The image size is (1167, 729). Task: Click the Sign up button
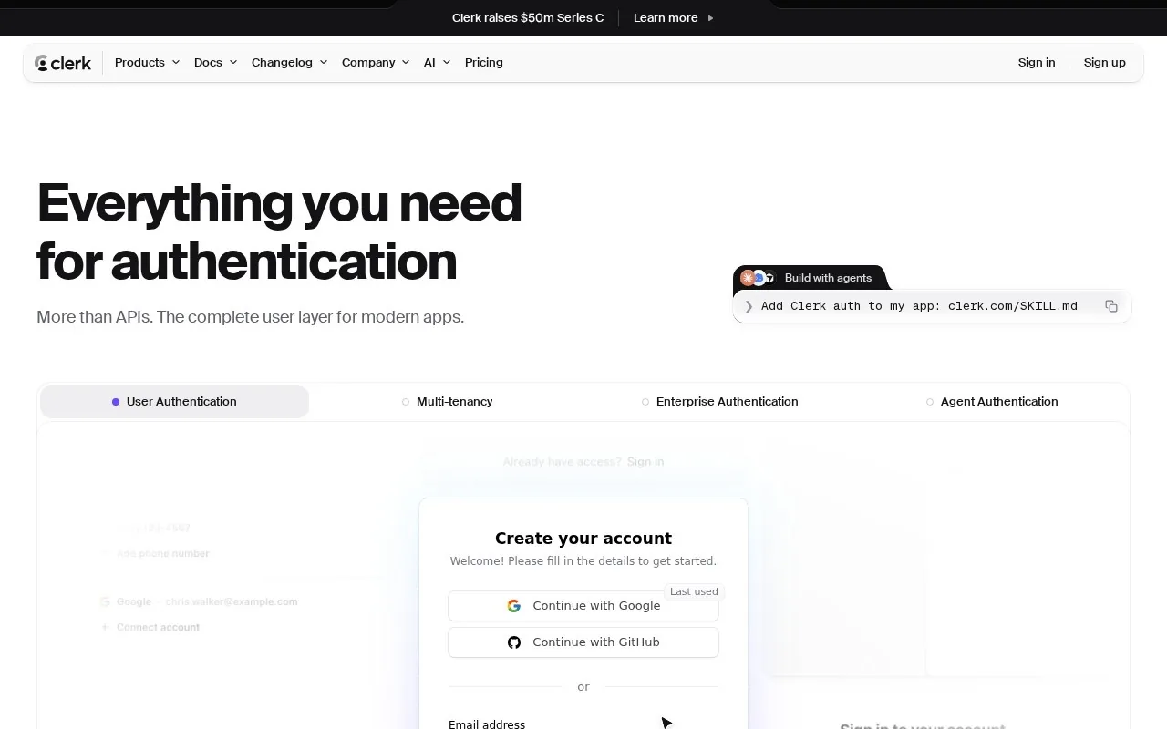tap(1104, 63)
